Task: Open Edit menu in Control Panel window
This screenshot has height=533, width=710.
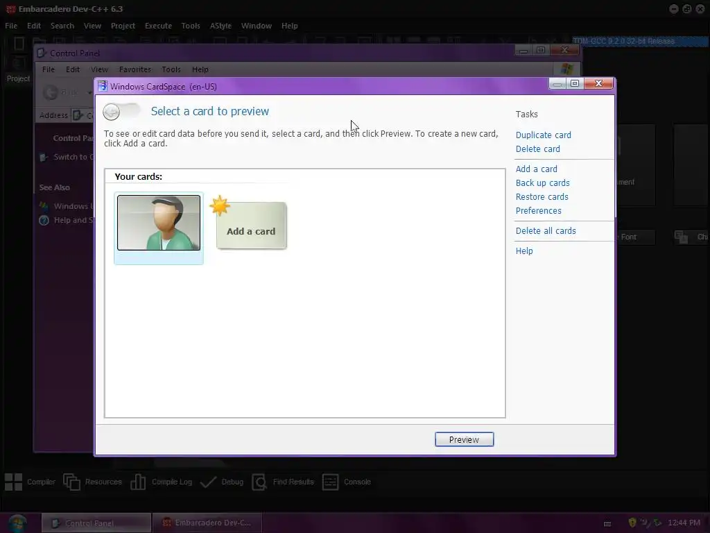Action: coord(72,69)
